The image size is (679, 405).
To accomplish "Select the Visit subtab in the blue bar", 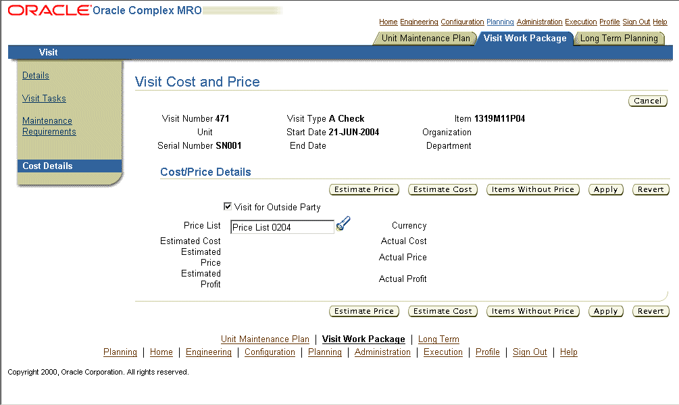I will tap(48, 53).
